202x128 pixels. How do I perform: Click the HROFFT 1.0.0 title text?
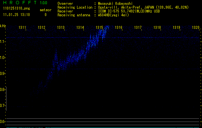coord(25,3)
